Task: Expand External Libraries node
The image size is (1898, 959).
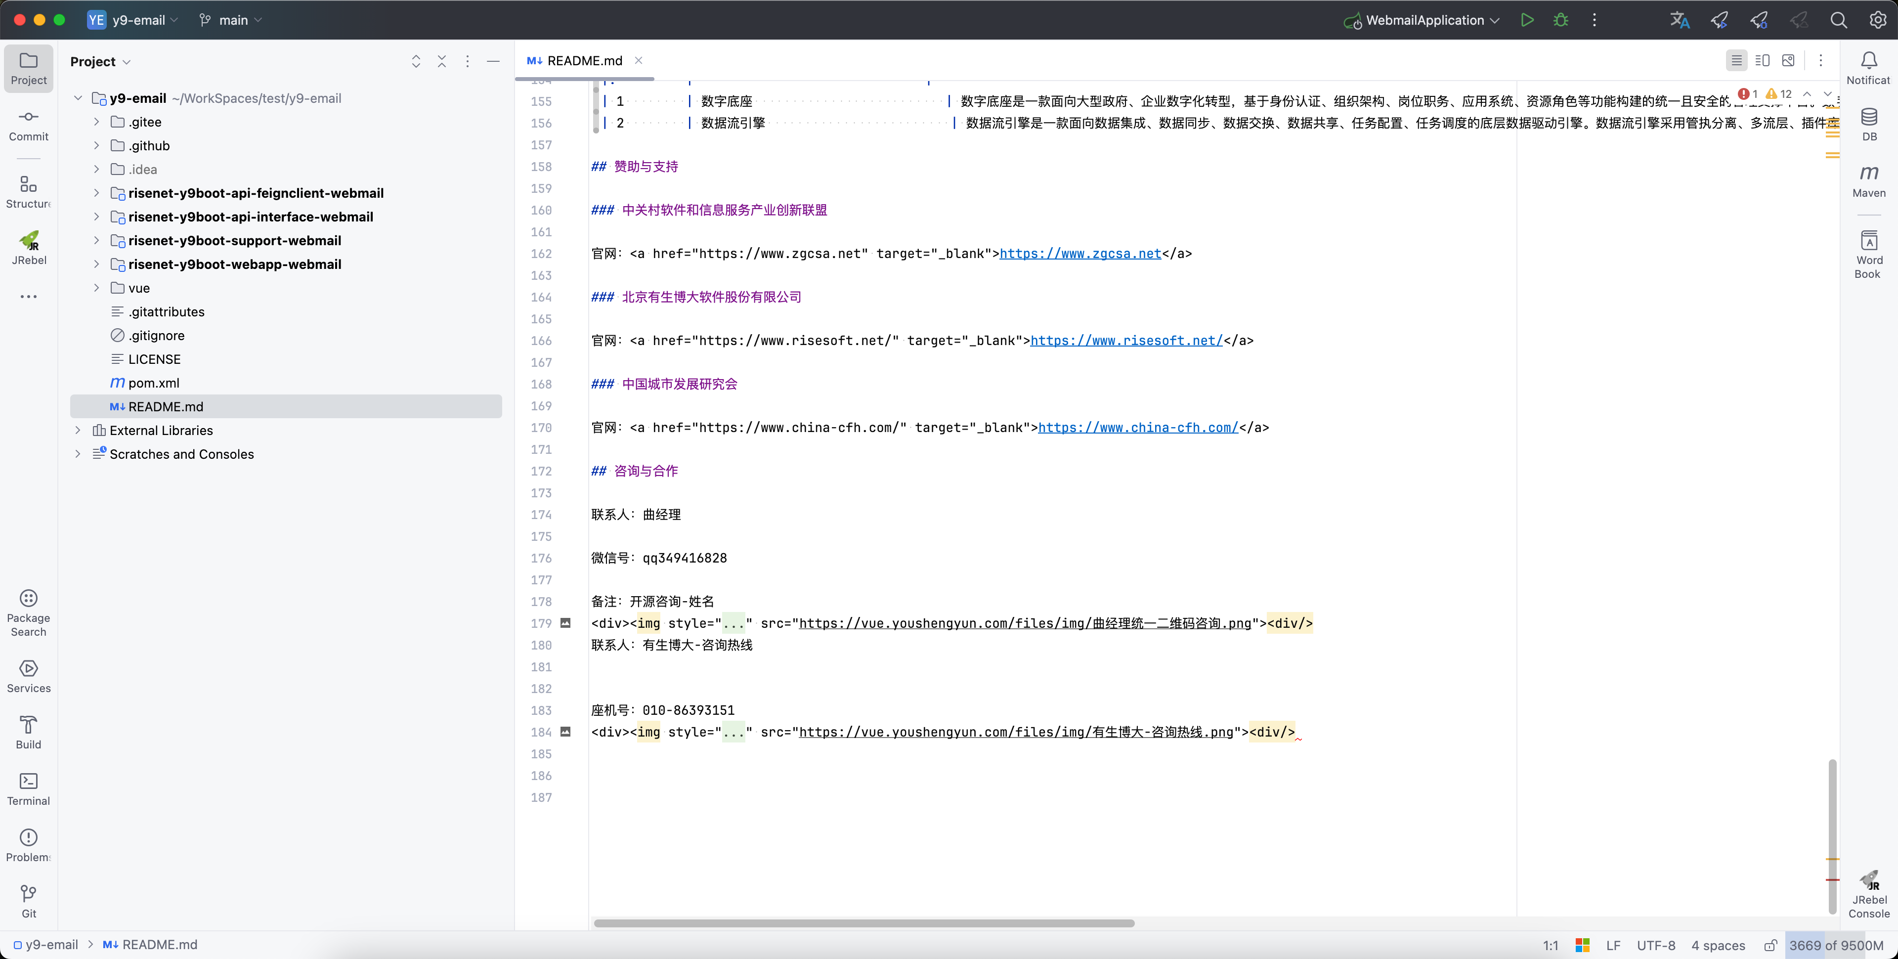Action: [78, 430]
